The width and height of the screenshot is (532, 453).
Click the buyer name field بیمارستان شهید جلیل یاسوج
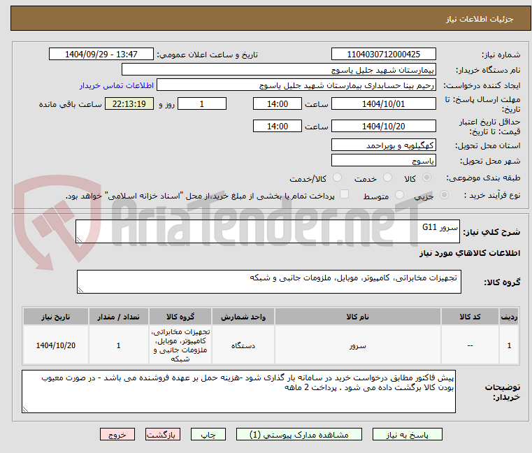coord(278,70)
